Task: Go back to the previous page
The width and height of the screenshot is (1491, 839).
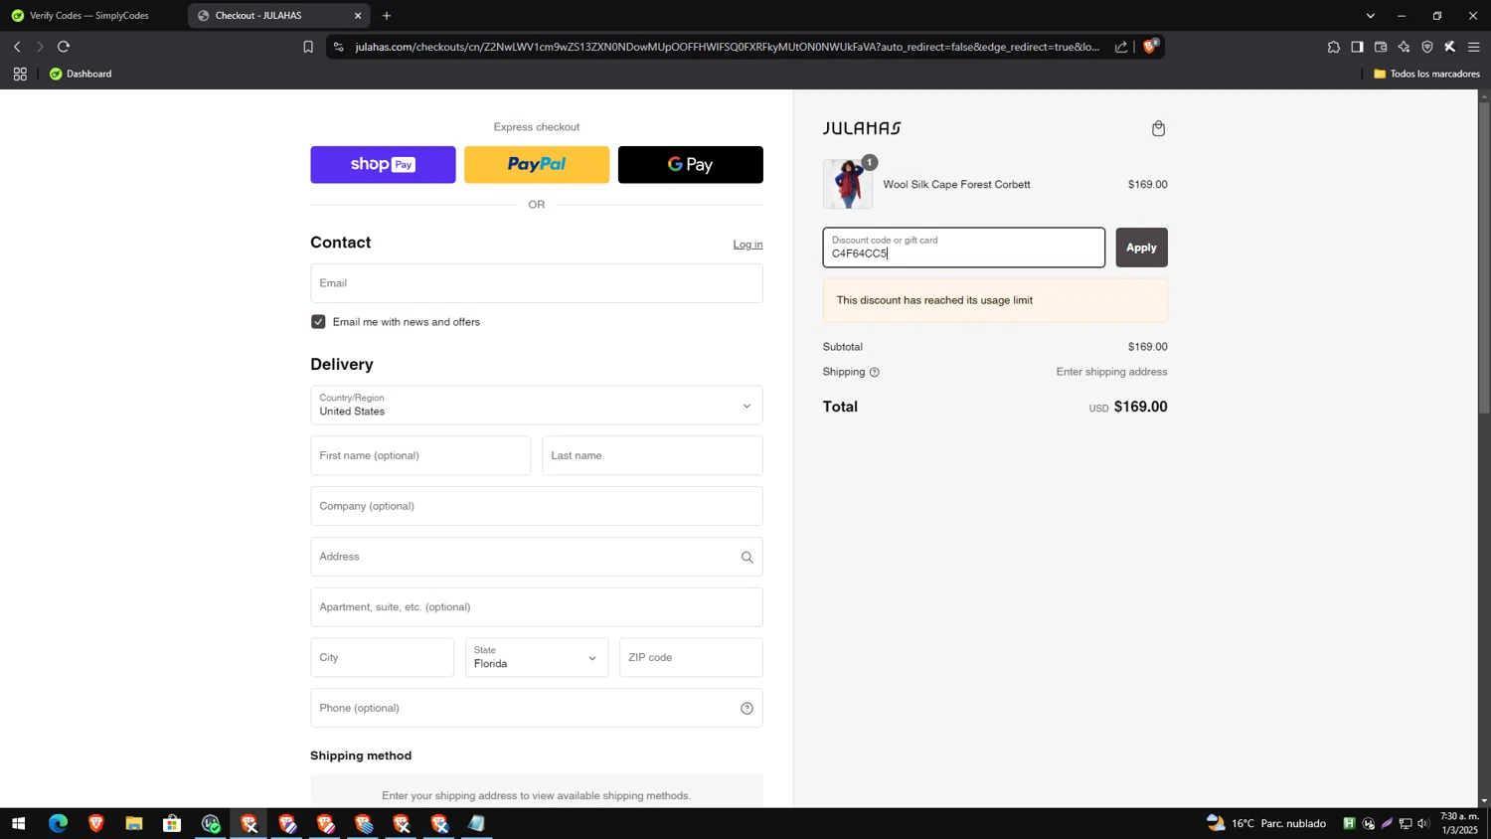Action: point(17,47)
